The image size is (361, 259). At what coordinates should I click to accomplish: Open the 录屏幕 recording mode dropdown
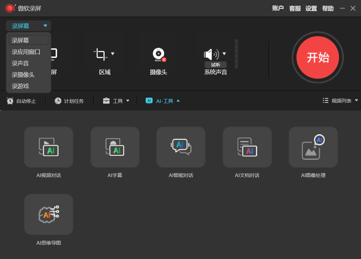pos(28,26)
